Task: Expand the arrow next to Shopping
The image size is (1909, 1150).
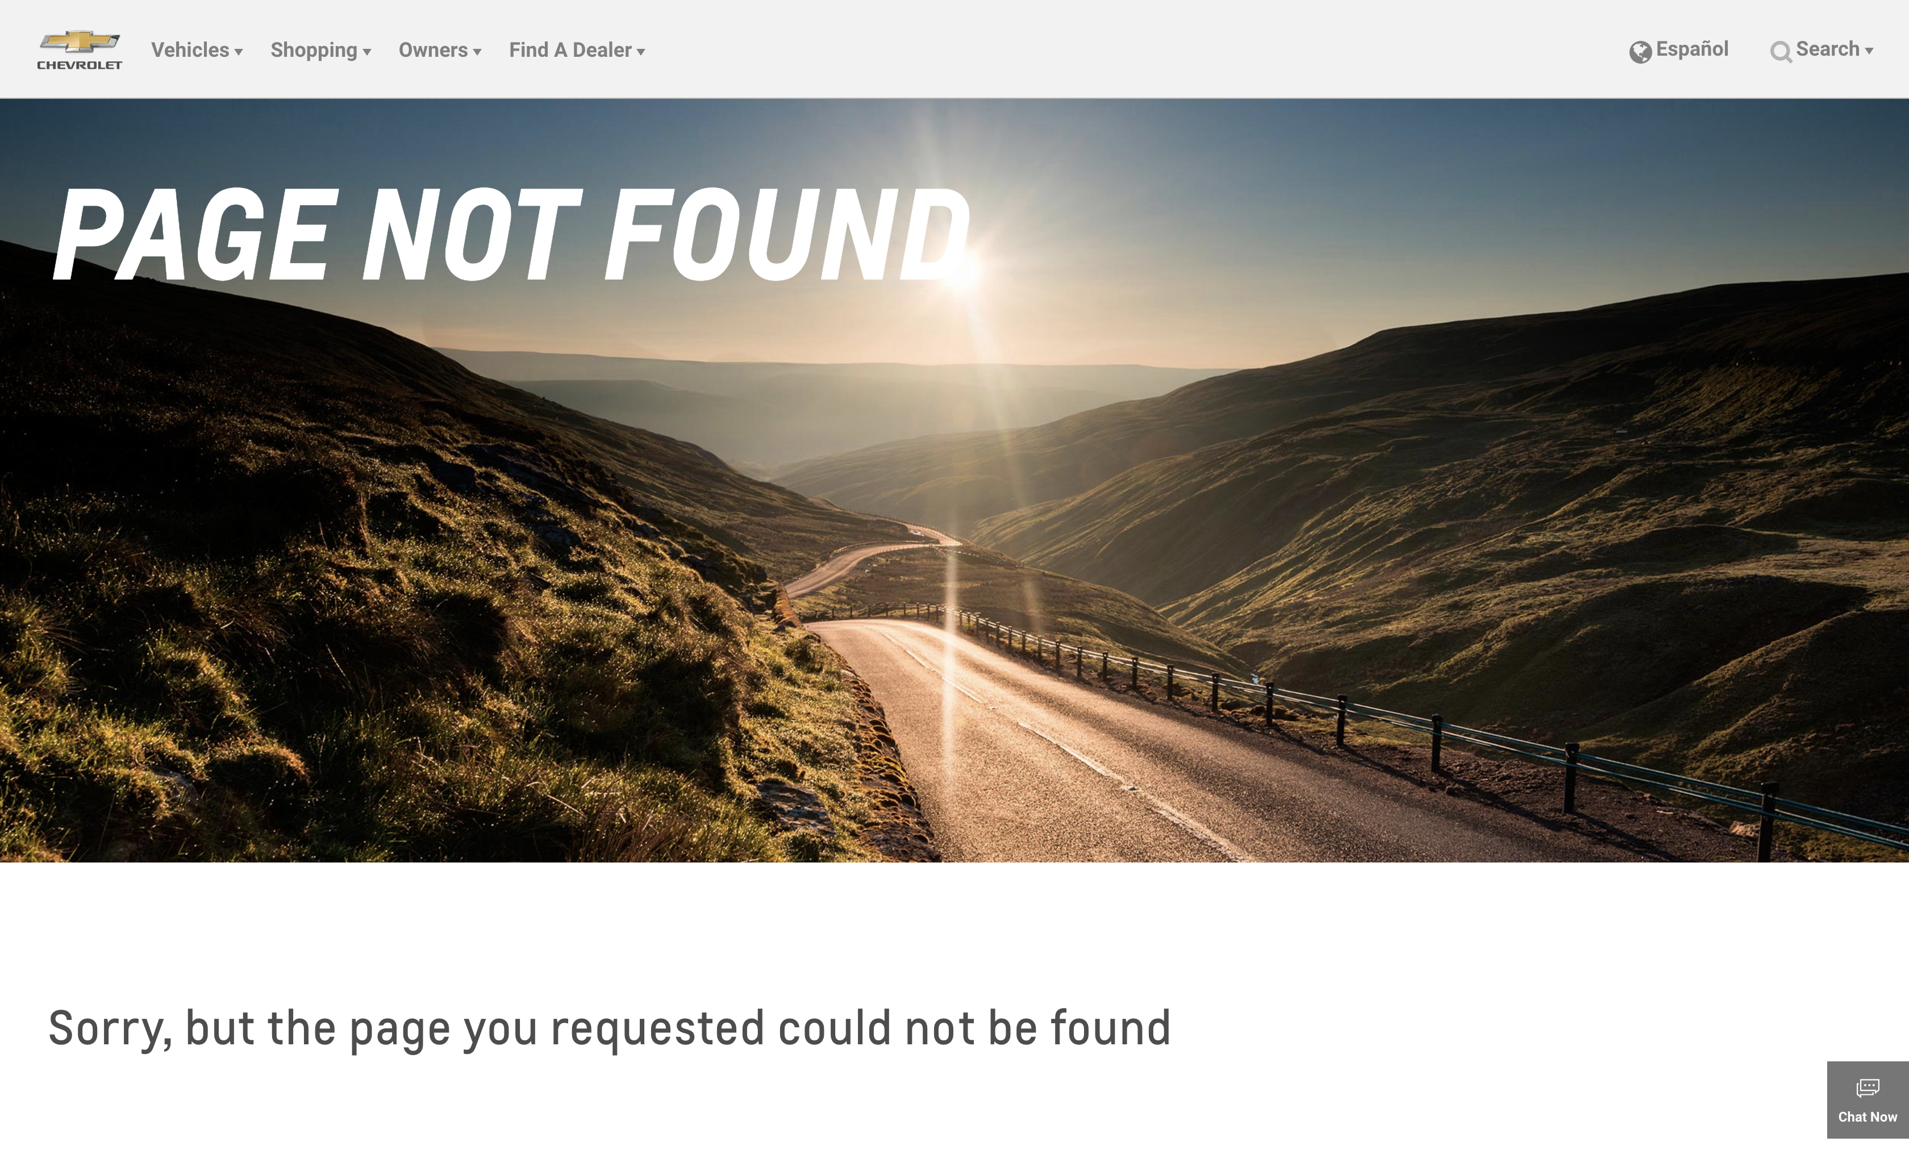Action: [367, 53]
